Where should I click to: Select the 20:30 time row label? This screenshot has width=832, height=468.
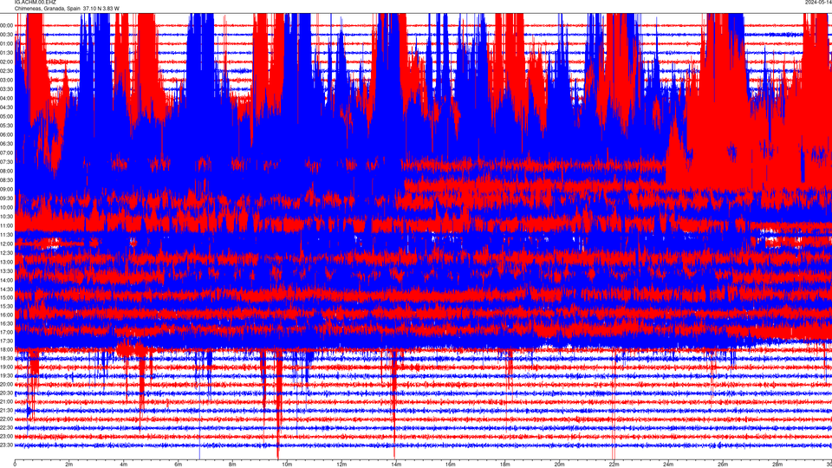coord(6,393)
